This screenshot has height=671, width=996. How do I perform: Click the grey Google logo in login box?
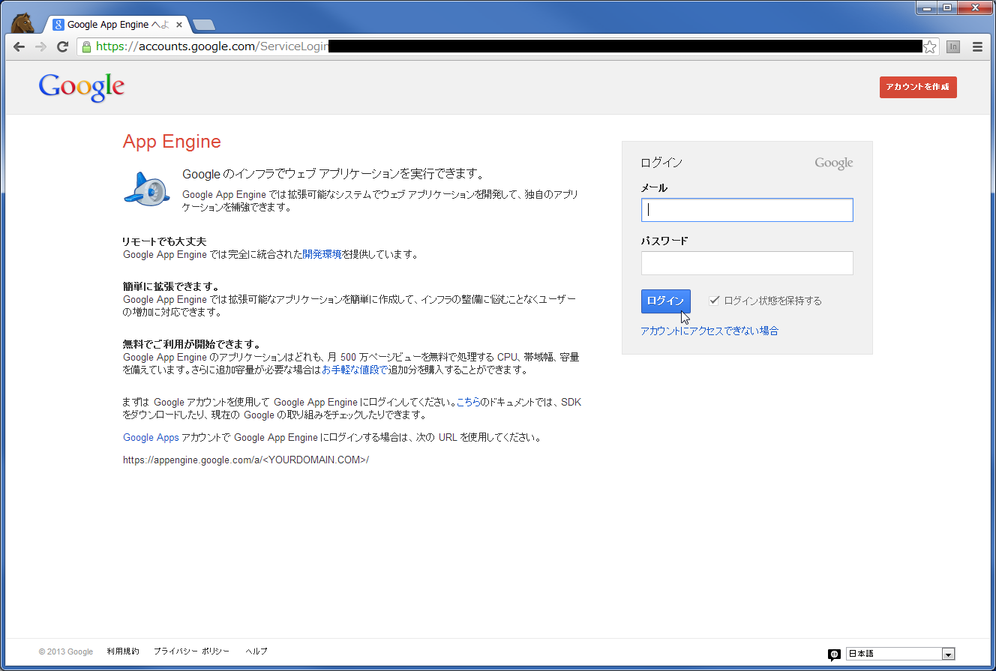click(x=834, y=163)
